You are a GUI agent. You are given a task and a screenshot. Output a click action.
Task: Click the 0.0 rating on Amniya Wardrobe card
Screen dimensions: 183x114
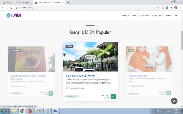[168, 93]
